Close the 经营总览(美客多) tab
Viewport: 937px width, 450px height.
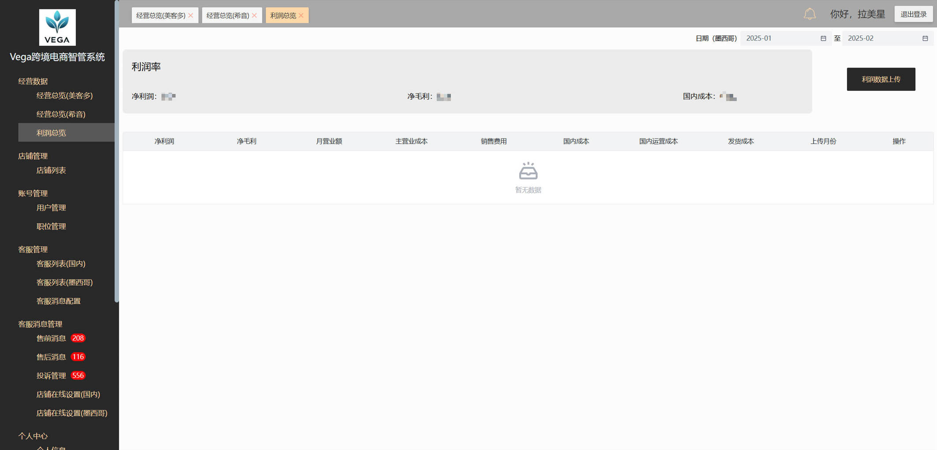pos(191,15)
